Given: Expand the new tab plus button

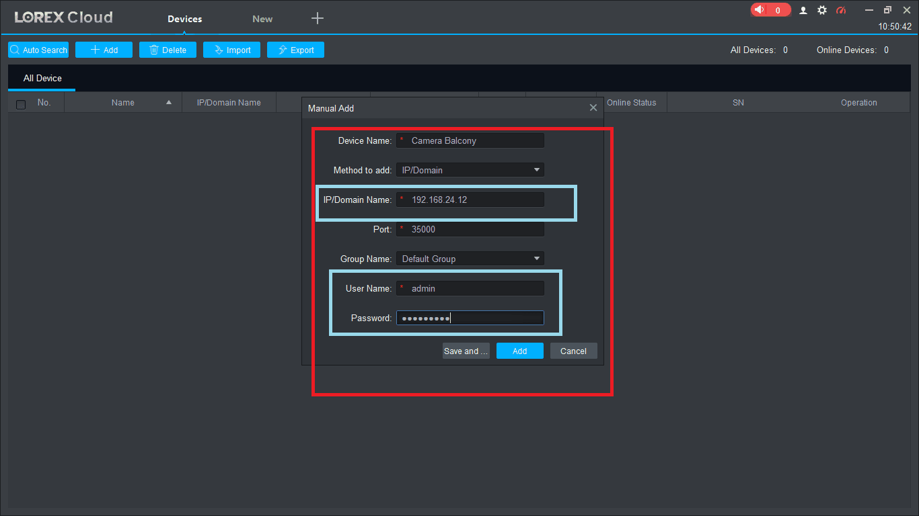Looking at the screenshot, I should pos(317,18).
